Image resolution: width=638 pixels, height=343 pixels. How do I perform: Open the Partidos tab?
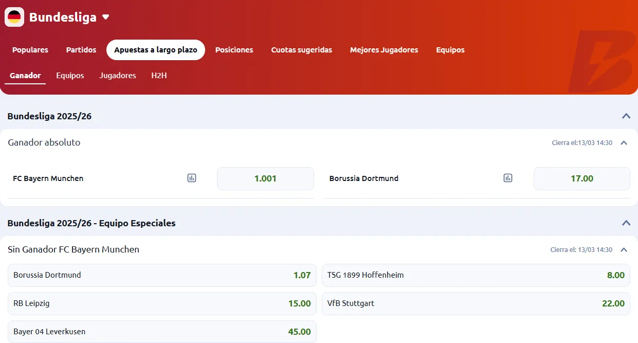point(81,50)
